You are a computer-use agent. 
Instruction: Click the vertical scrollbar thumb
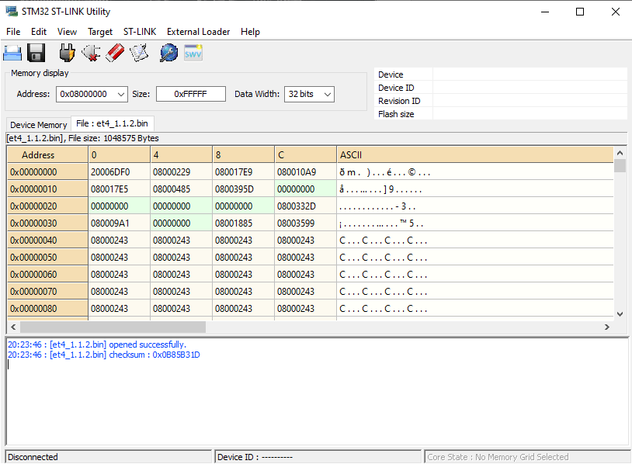pos(620,165)
